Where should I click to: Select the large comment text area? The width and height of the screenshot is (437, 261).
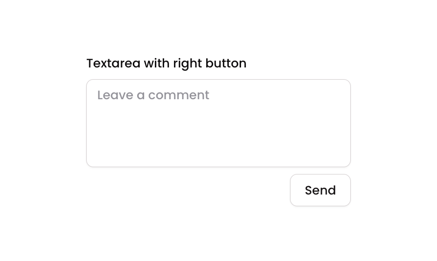pyautogui.click(x=218, y=123)
